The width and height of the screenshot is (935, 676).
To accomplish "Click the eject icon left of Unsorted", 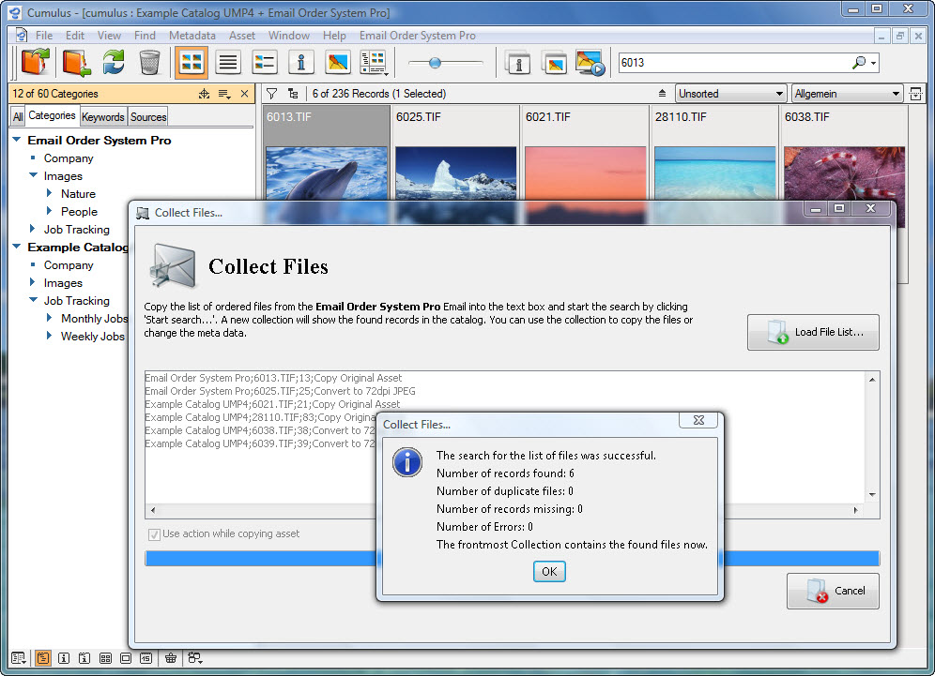I will coord(662,94).
